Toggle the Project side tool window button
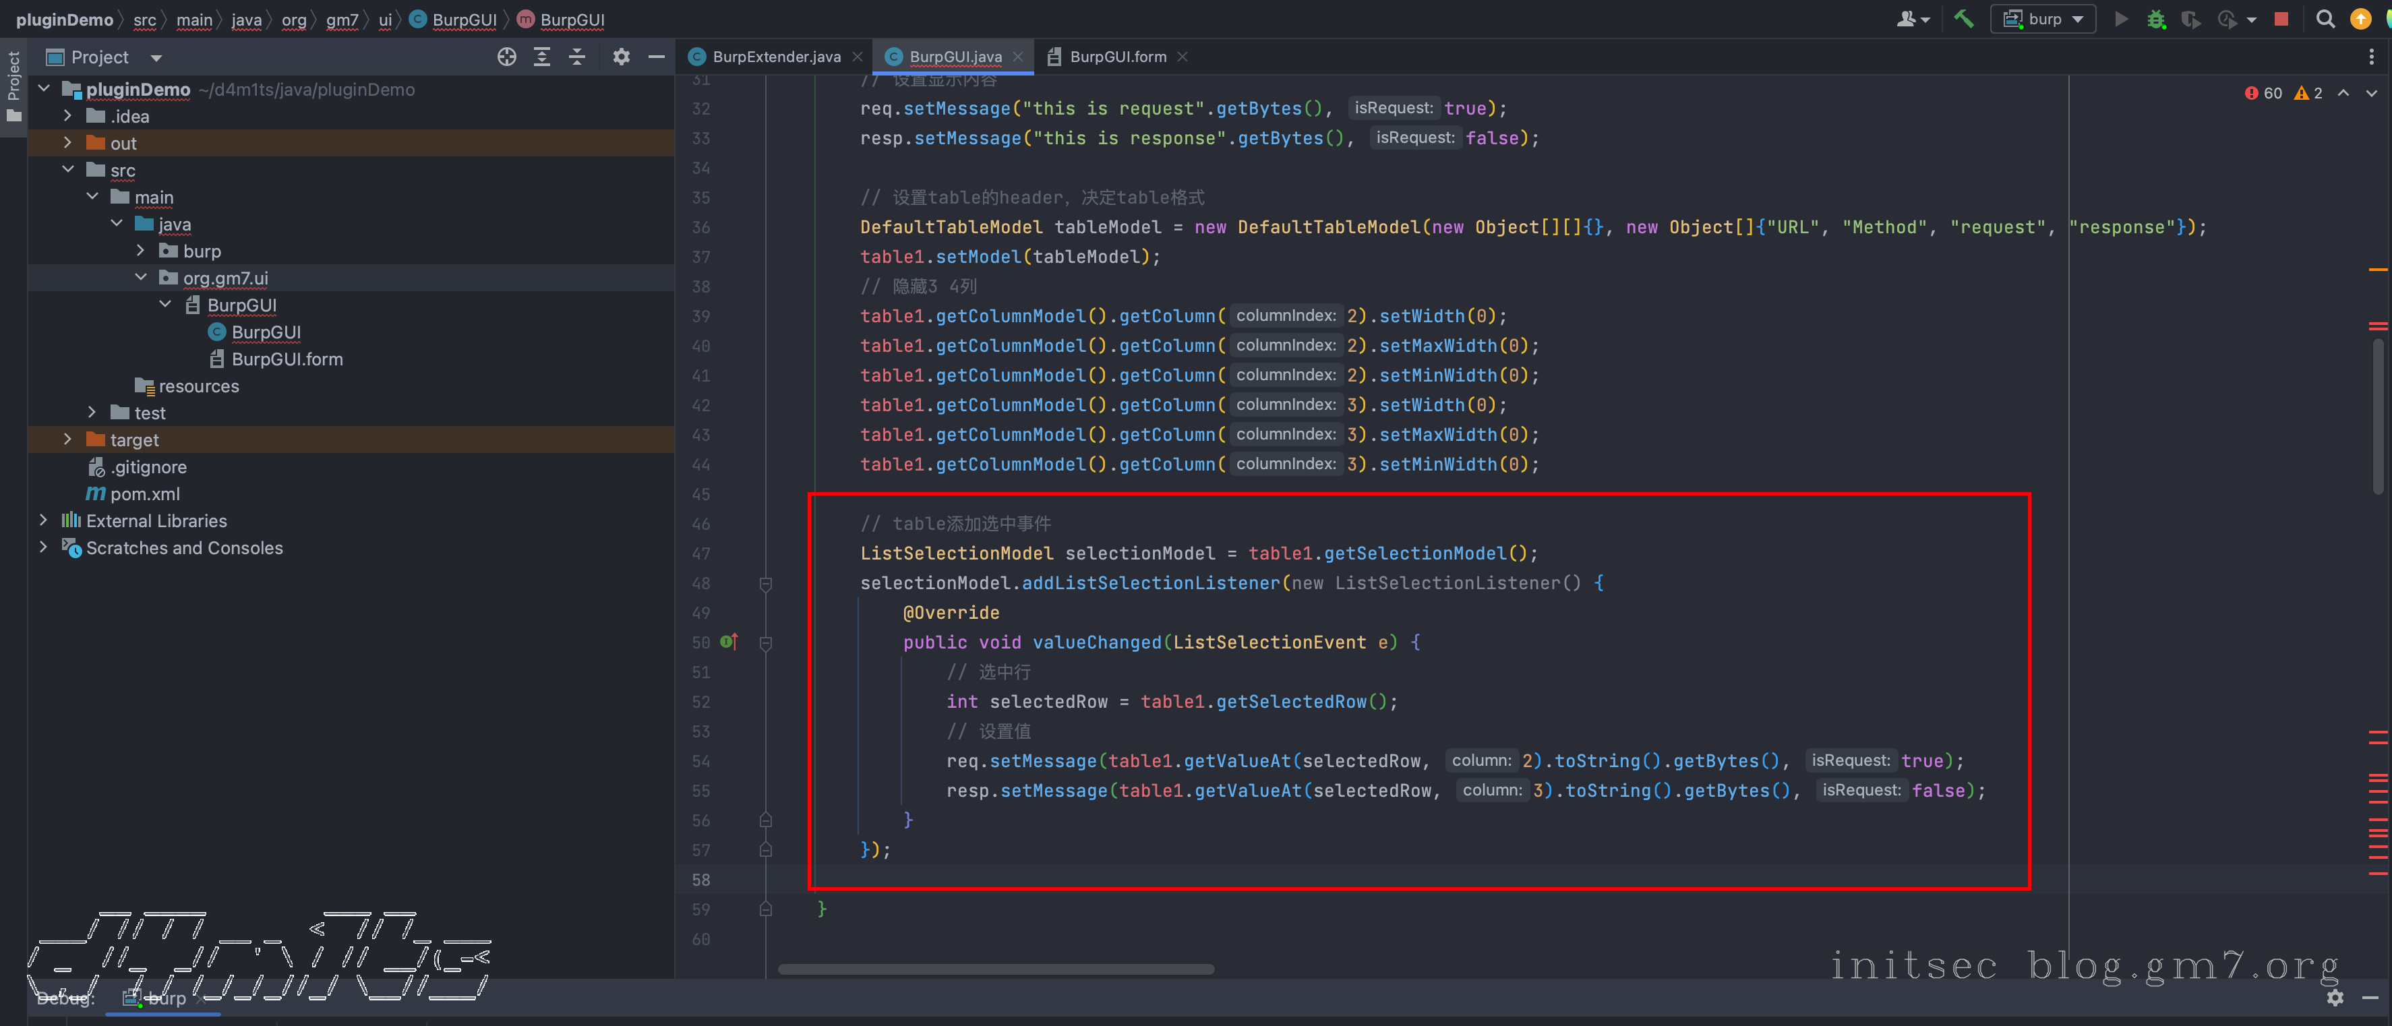 click(x=13, y=87)
